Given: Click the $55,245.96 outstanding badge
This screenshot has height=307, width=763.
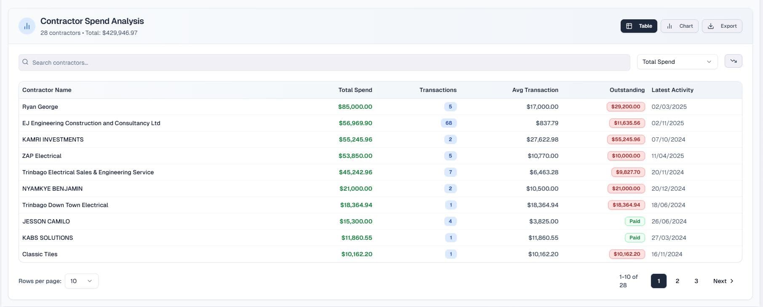Looking at the screenshot, I should (x=626, y=139).
